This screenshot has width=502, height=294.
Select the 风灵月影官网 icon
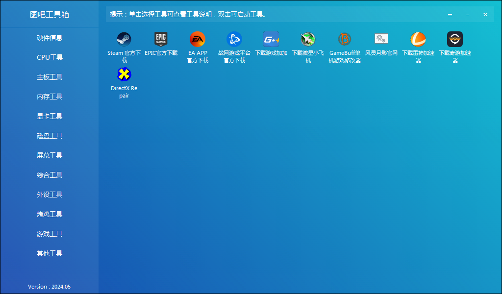click(381, 39)
